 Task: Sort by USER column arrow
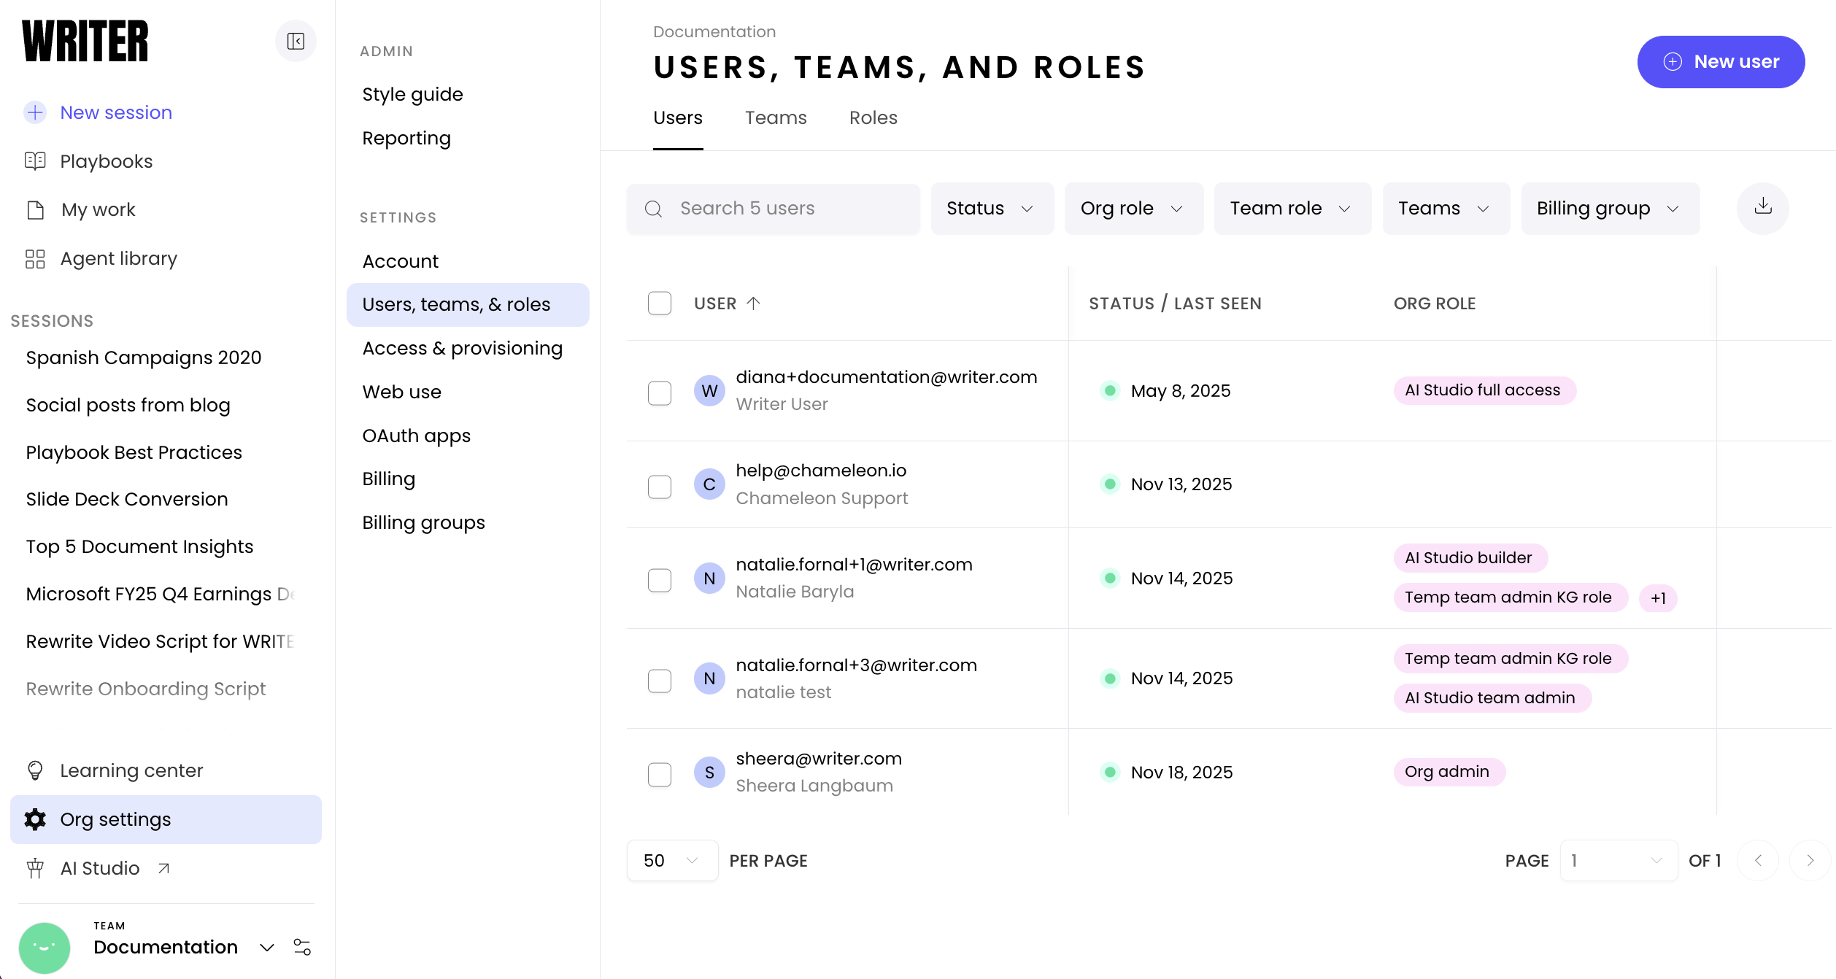pyautogui.click(x=754, y=303)
